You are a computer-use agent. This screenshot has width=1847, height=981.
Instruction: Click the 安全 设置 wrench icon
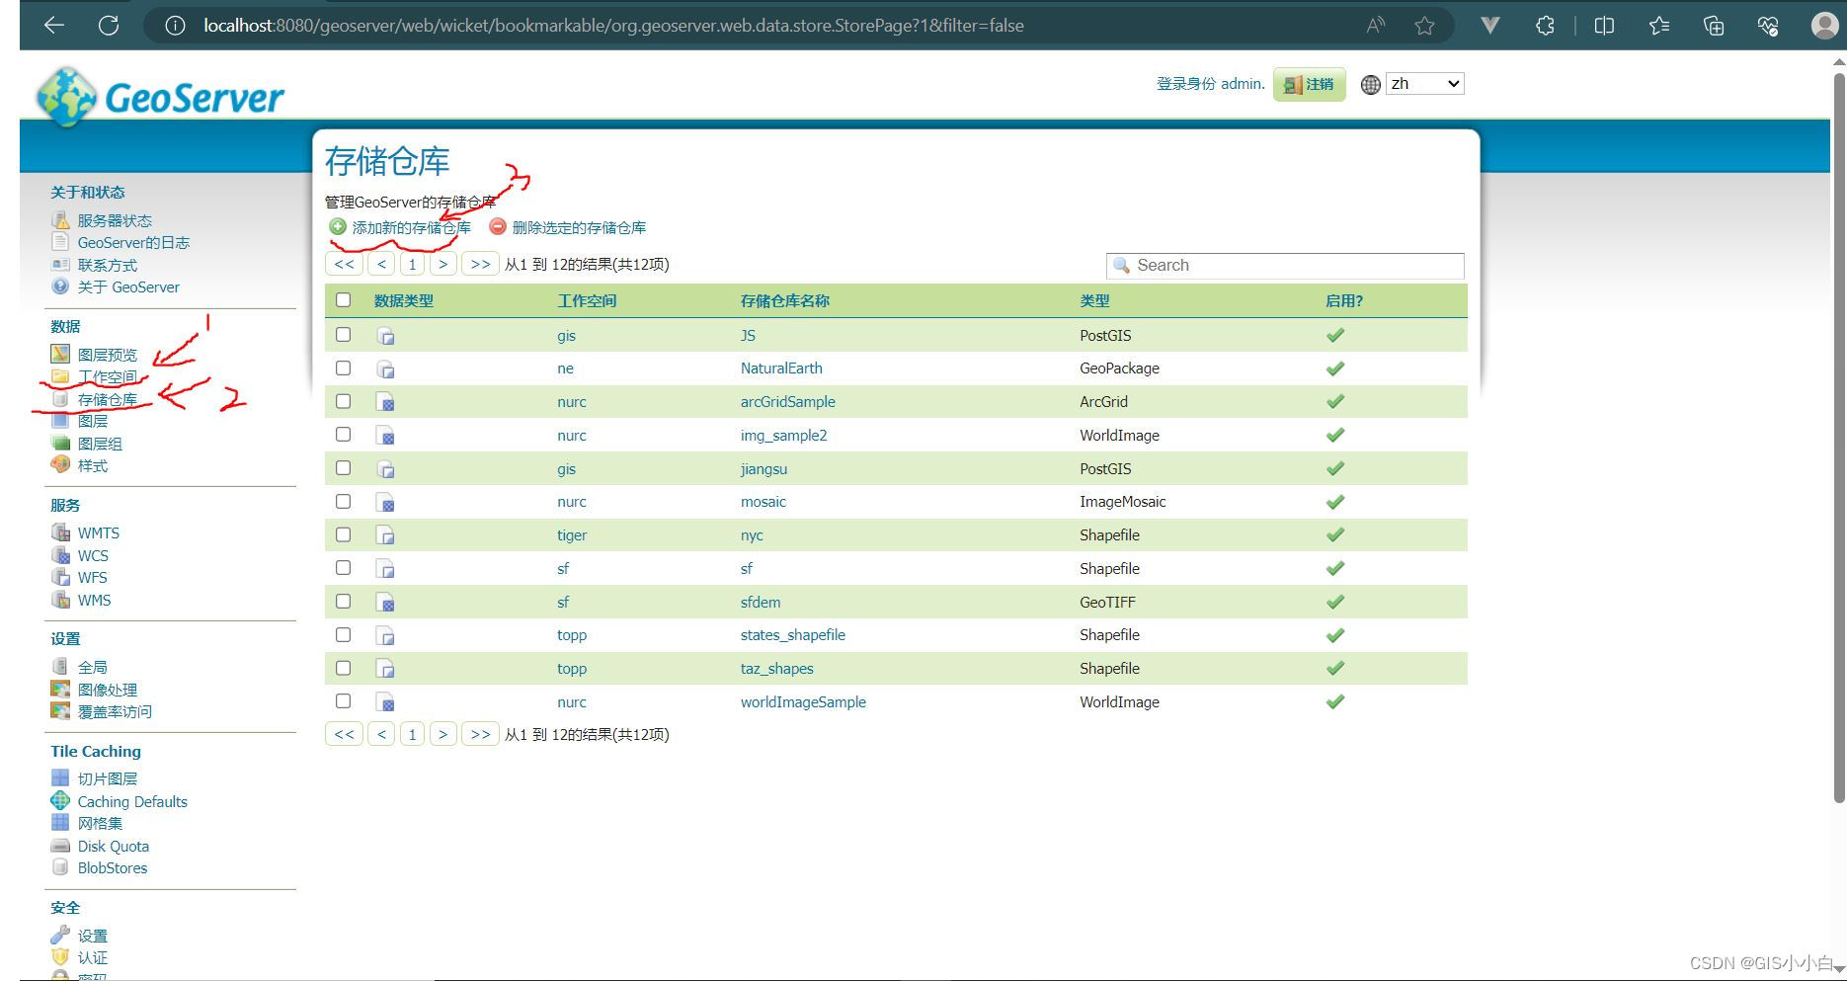coord(60,935)
